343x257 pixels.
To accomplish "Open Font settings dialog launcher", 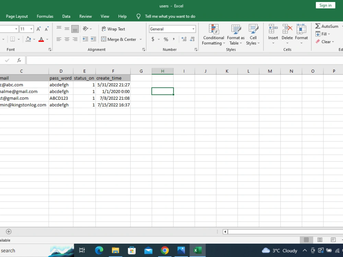I will click(50, 50).
